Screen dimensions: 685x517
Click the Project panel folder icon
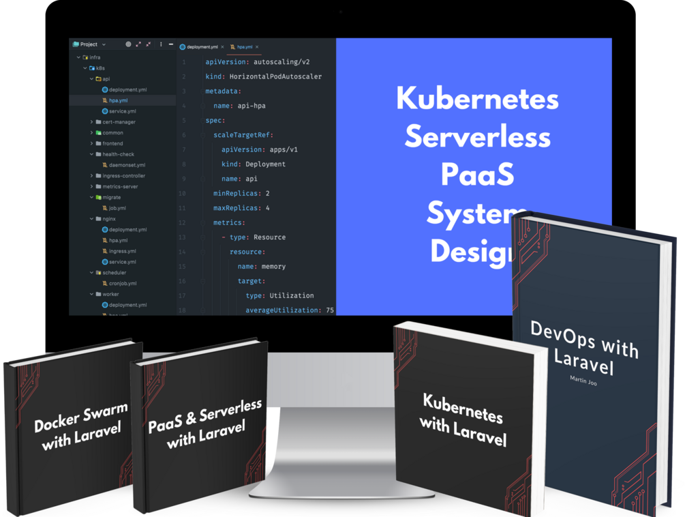point(76,44)
